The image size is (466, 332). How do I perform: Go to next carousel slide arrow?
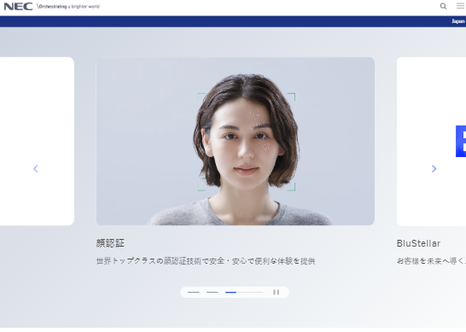[x=434, y=169]
